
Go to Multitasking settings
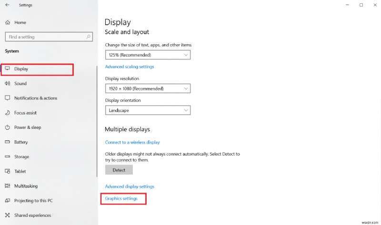tap(26, 186)
